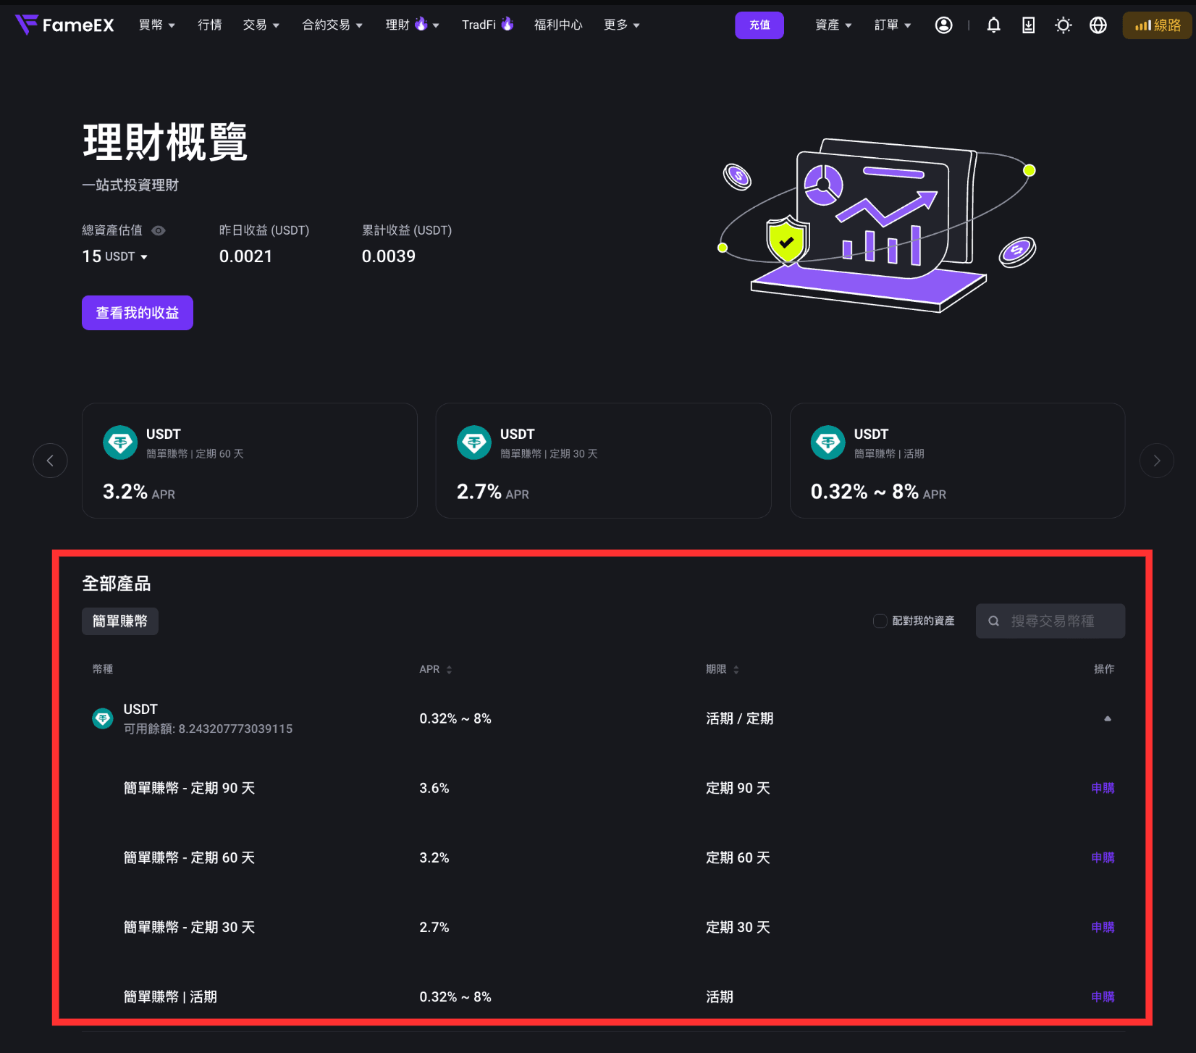The width and height of the screenshot is (1196, 1053).
Task: Click the magnifier icon in the search box
Action: tap(994, 621)
